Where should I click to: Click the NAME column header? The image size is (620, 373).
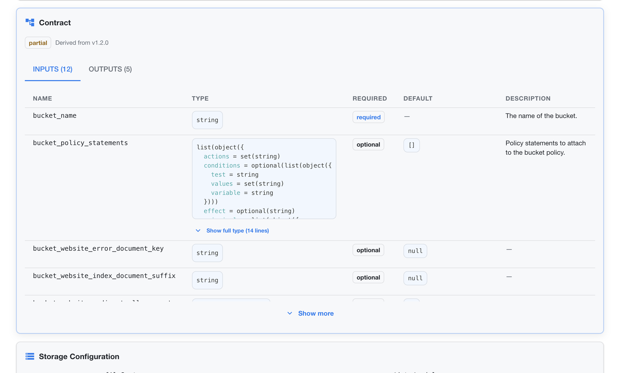[43, 99]
